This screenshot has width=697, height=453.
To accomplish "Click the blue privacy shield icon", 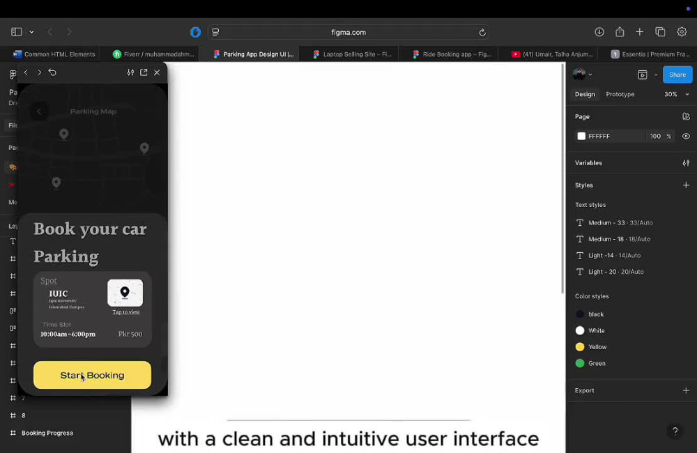I will pos(195,32).
